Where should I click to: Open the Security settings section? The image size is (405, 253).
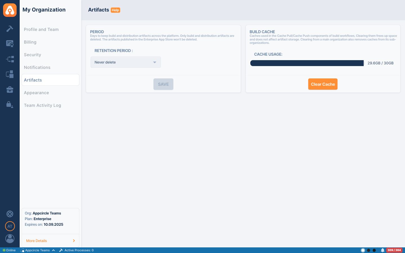pyautogui.click(x=33, y=55)
